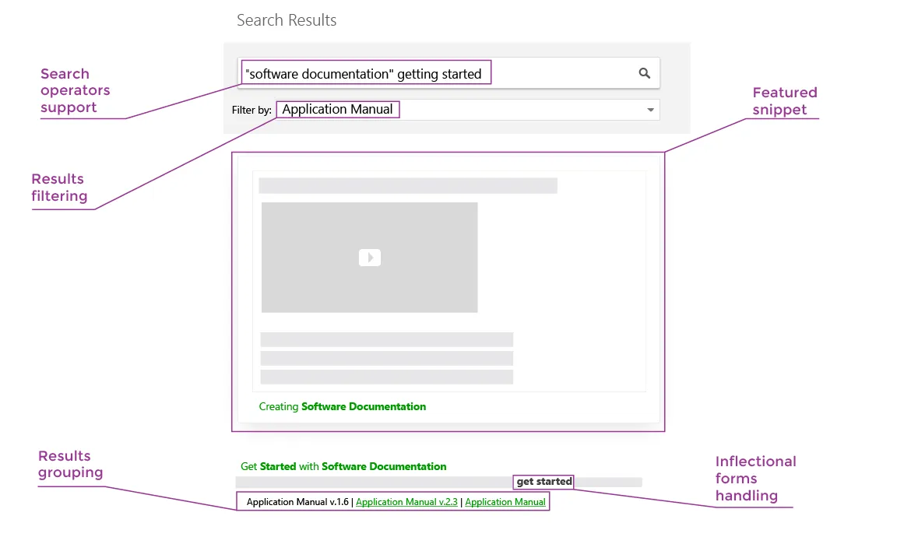Click the magnifier search icon
The width and height of the screenshot is (911, 537).
pos(644,73)
